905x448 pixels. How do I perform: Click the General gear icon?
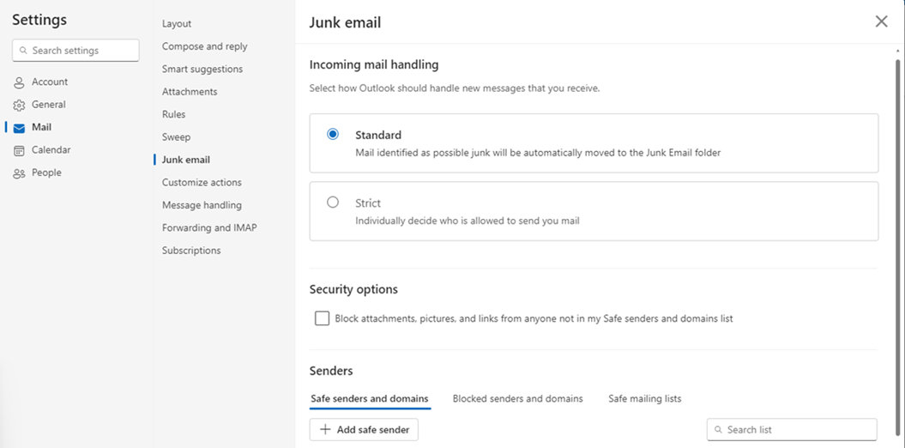pyautogui.click(x=19, y=105)
